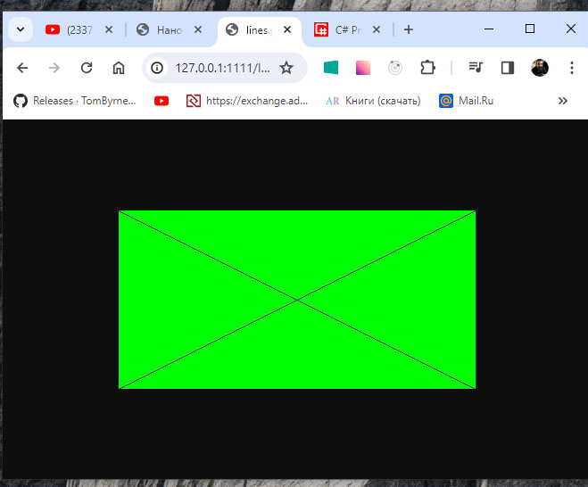Open the Mail.Ru bookmark
Image resolution: width=588 pixels, height=487 pixels.
coord(466,101)
